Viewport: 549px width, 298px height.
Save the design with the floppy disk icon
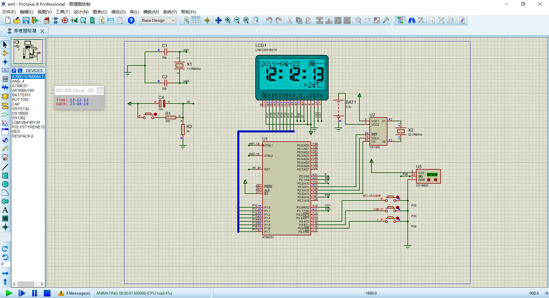pos(26,20)
